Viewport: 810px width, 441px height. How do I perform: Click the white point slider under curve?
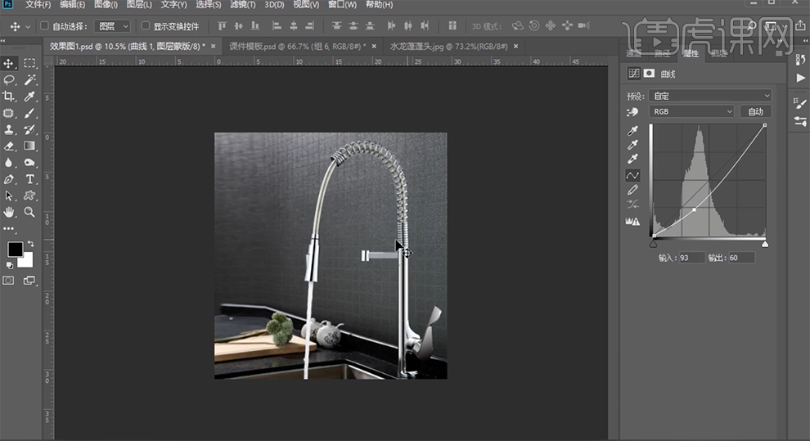(x=765, y=244)
